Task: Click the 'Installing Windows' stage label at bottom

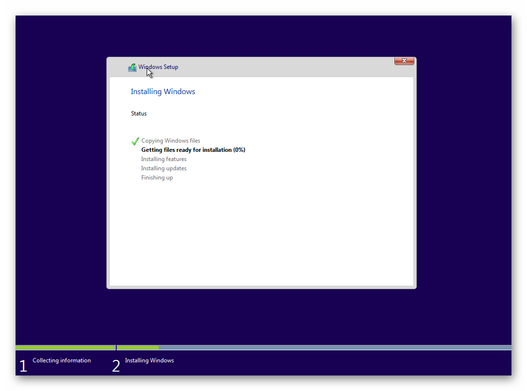Action: [x=150, y=360]
